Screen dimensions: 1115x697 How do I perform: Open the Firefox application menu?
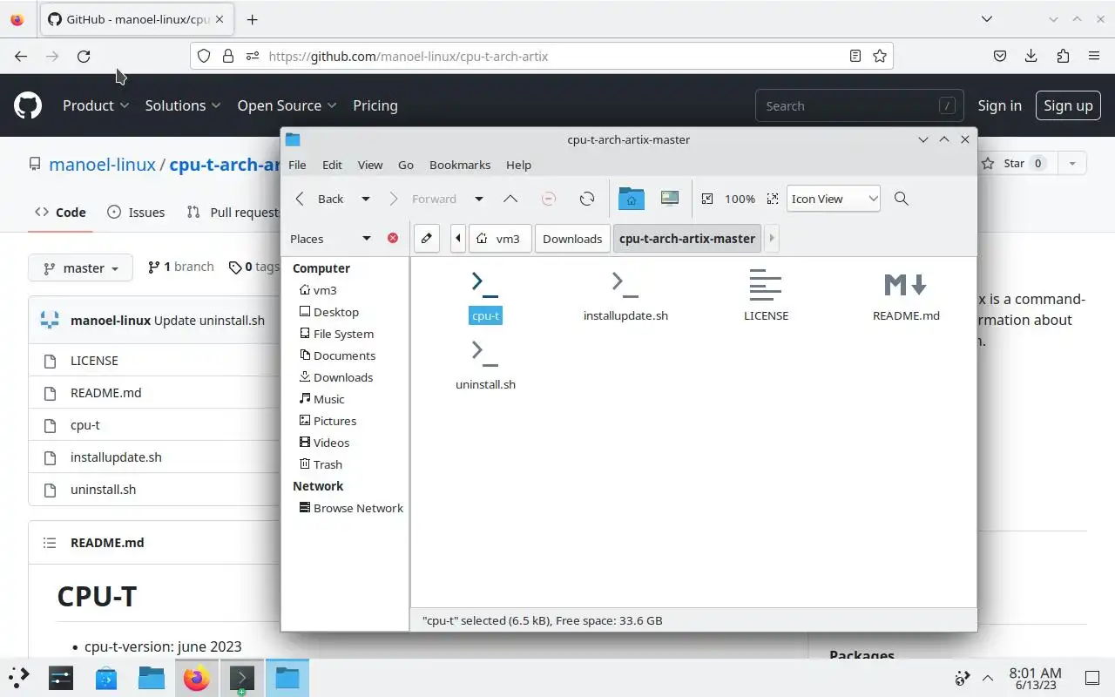(1094, 56)
